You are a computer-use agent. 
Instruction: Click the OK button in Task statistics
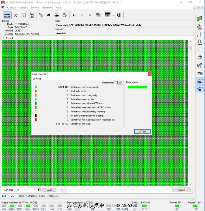(x=142, y=131)
